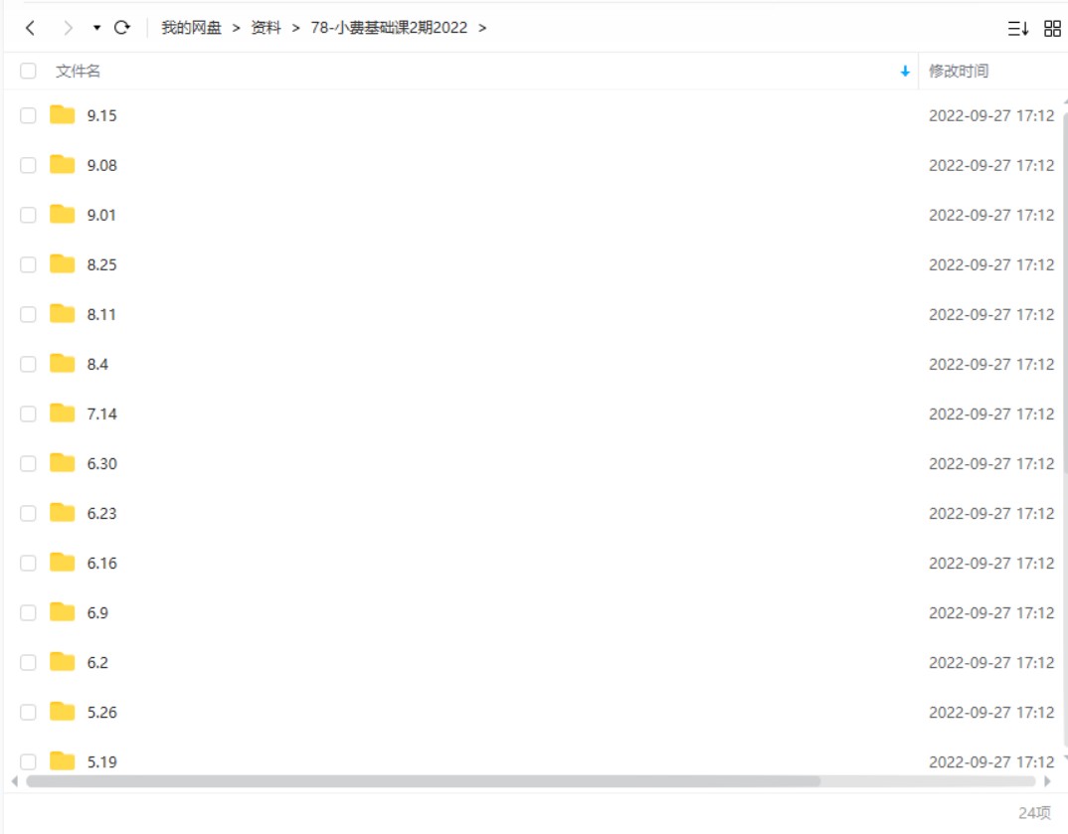Click folder icon for 9.08

(x=62, y=164)
